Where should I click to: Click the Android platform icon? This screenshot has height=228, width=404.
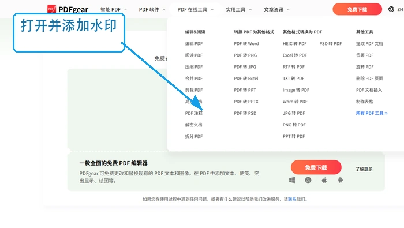[x=340, y=180]
